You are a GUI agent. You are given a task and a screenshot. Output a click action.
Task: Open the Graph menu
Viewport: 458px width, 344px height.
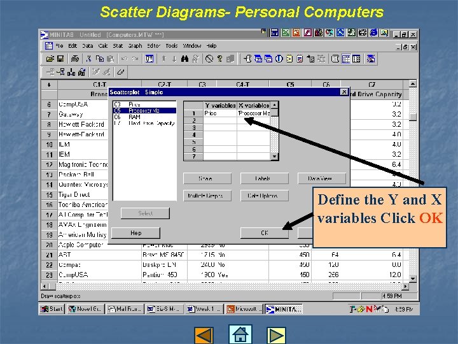[135, 46]
